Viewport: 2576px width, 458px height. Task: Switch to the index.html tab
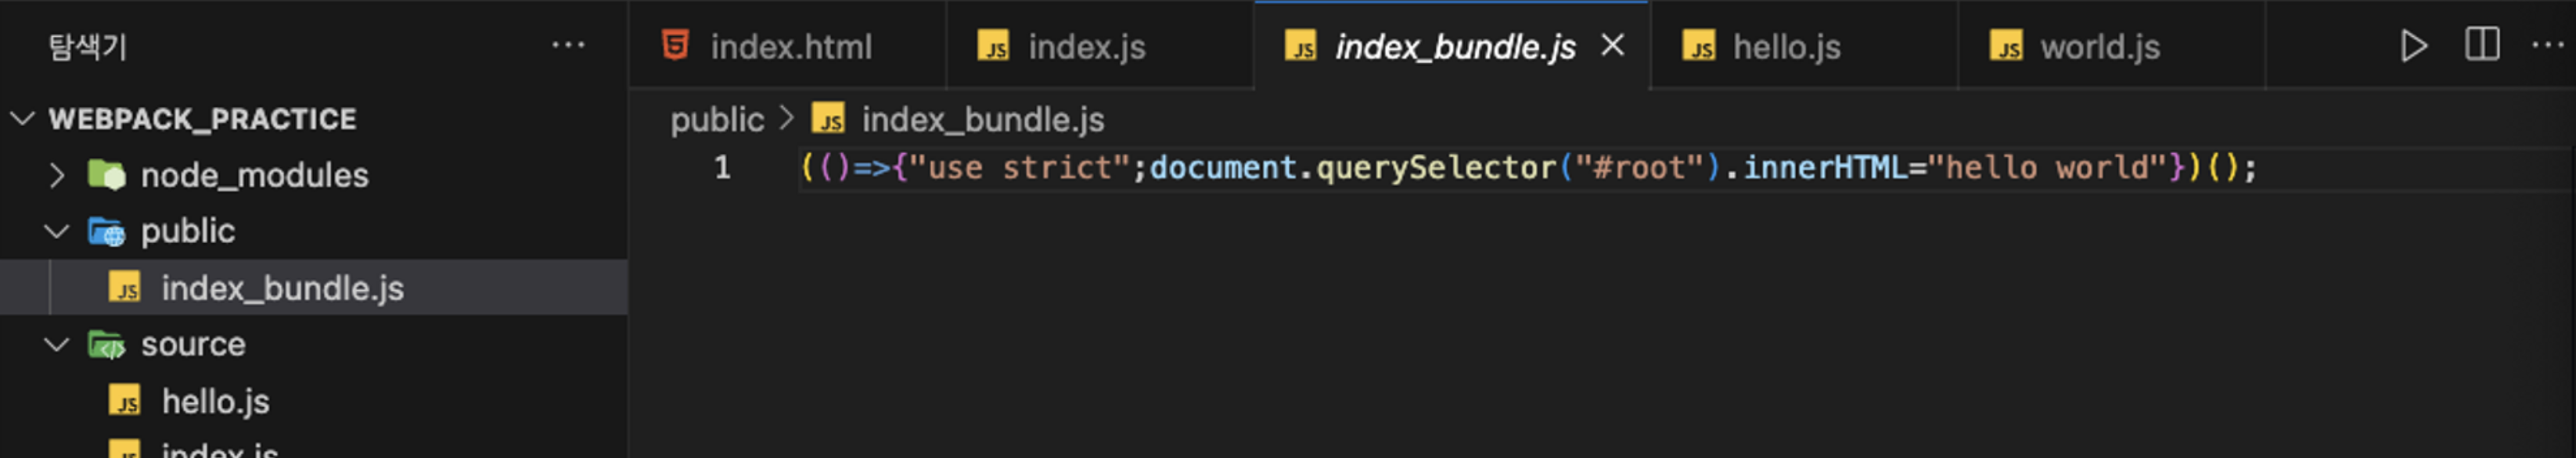click(787, 46)
